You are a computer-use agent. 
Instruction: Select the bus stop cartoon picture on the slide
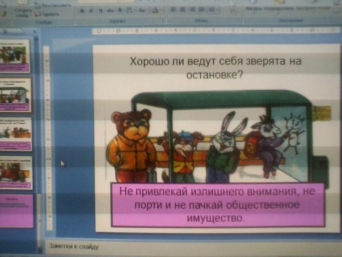(x=218, y=138)
